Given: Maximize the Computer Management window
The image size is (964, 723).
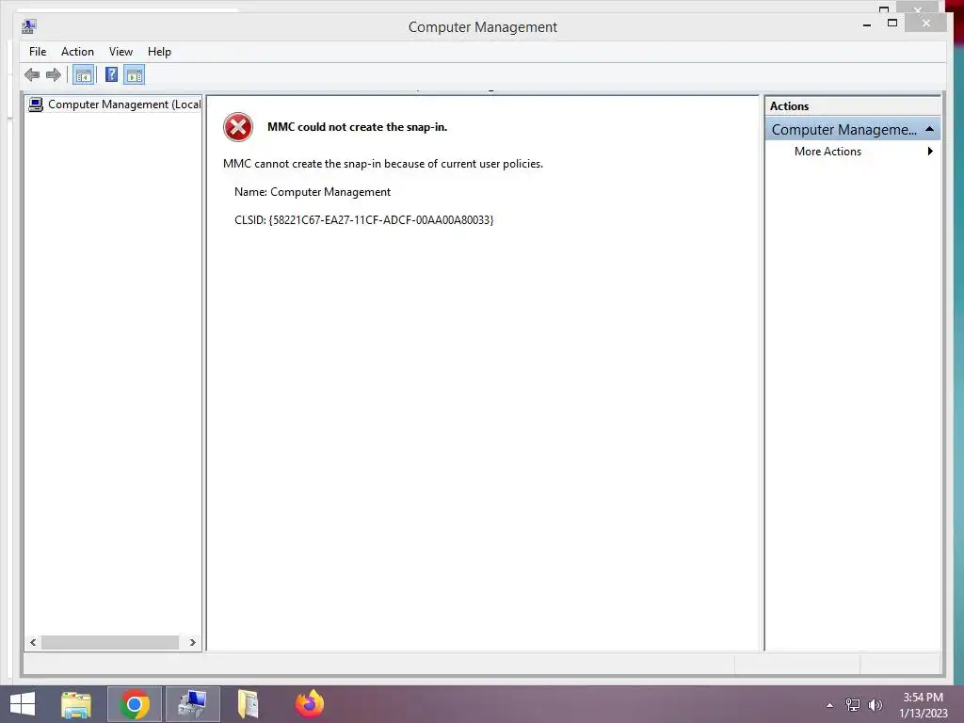Looking at the screenshot, I should pyautogui.click(x=892, y=24).
